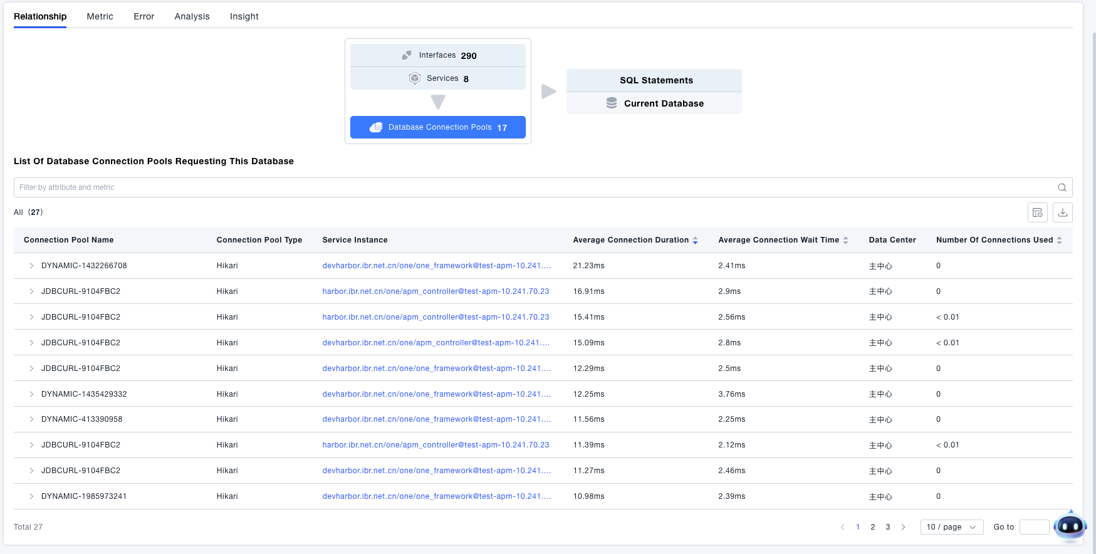1096x554 pixels.
Task: Expand the DYNAMIC-1435429332 row
Action: [x=31, y=394]
